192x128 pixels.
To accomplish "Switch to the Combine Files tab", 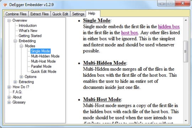I will tap(16, 14).
